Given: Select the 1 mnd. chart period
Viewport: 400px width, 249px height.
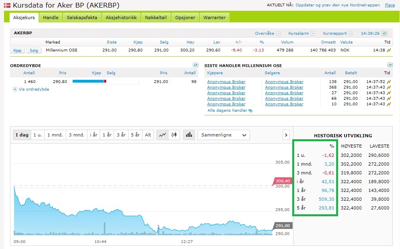Looking at the screenshot, I should 55,135.
